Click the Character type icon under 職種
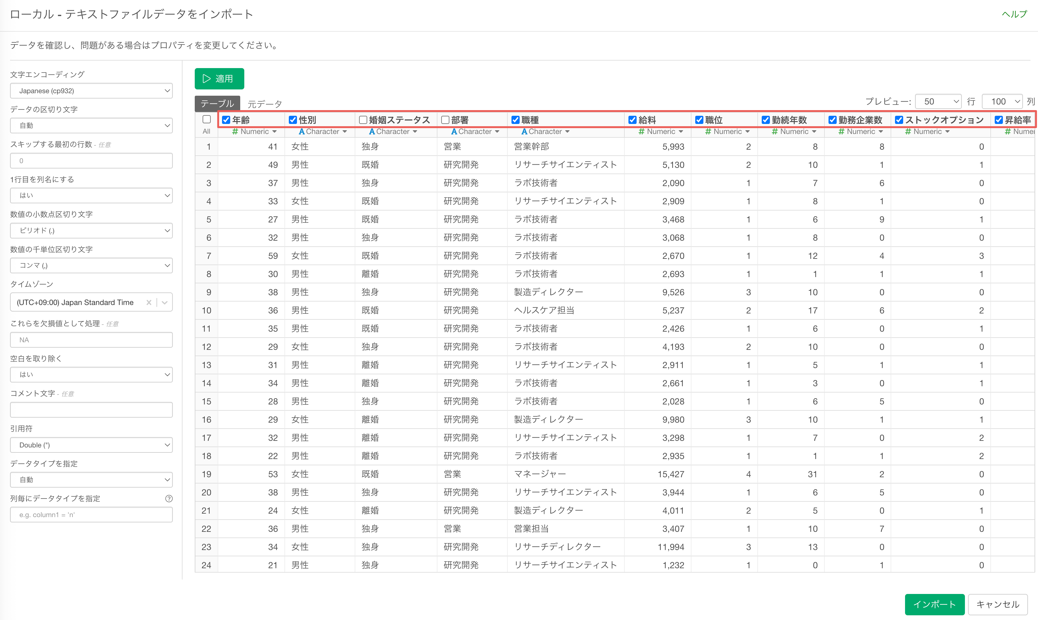This screenshot has height=620, width=1038. pos(524,131)
